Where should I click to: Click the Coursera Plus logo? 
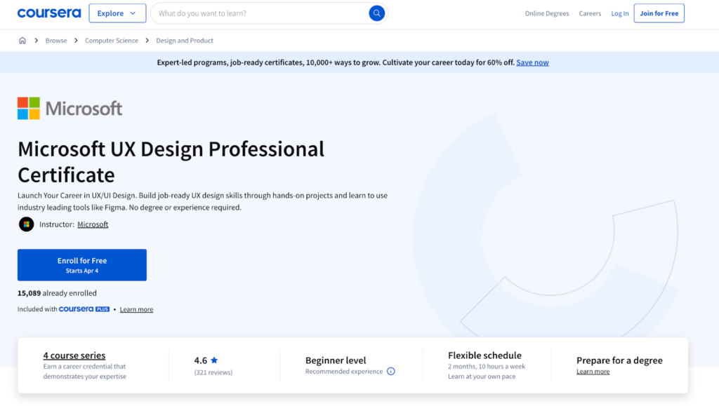click(x=84, y=309)
